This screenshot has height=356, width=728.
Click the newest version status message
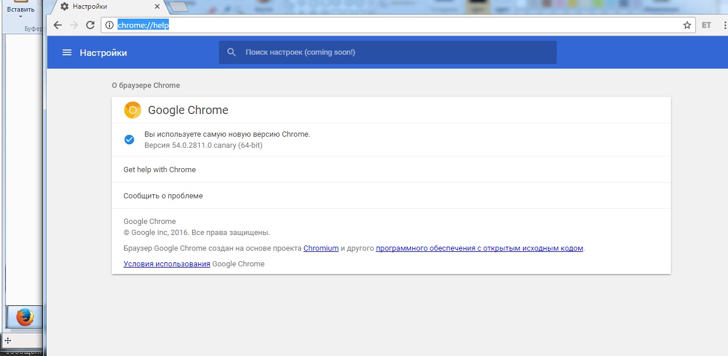(227, 134)
